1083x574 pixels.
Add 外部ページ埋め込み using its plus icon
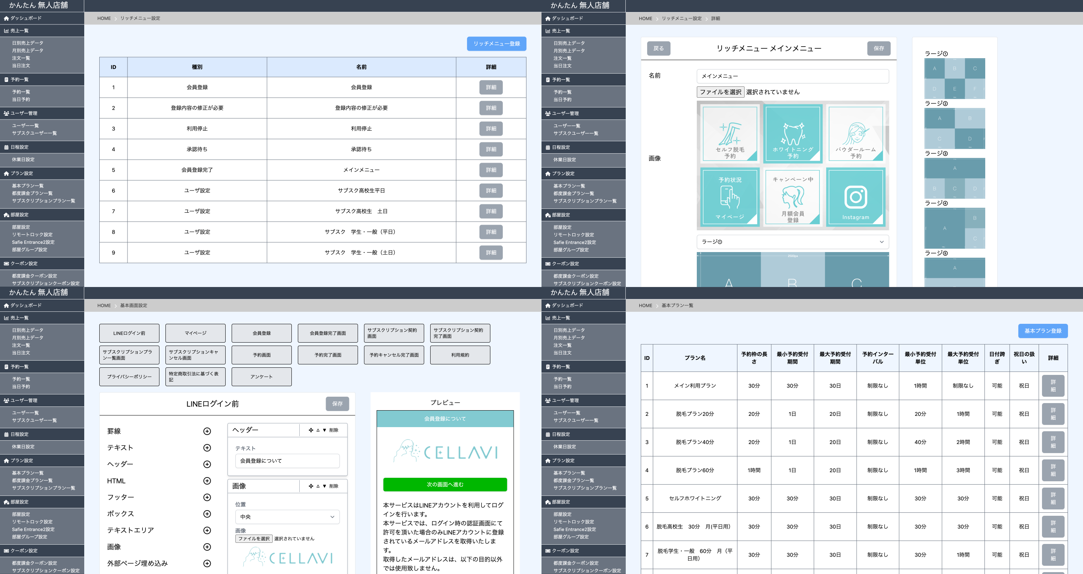click(x=207, y=563)
